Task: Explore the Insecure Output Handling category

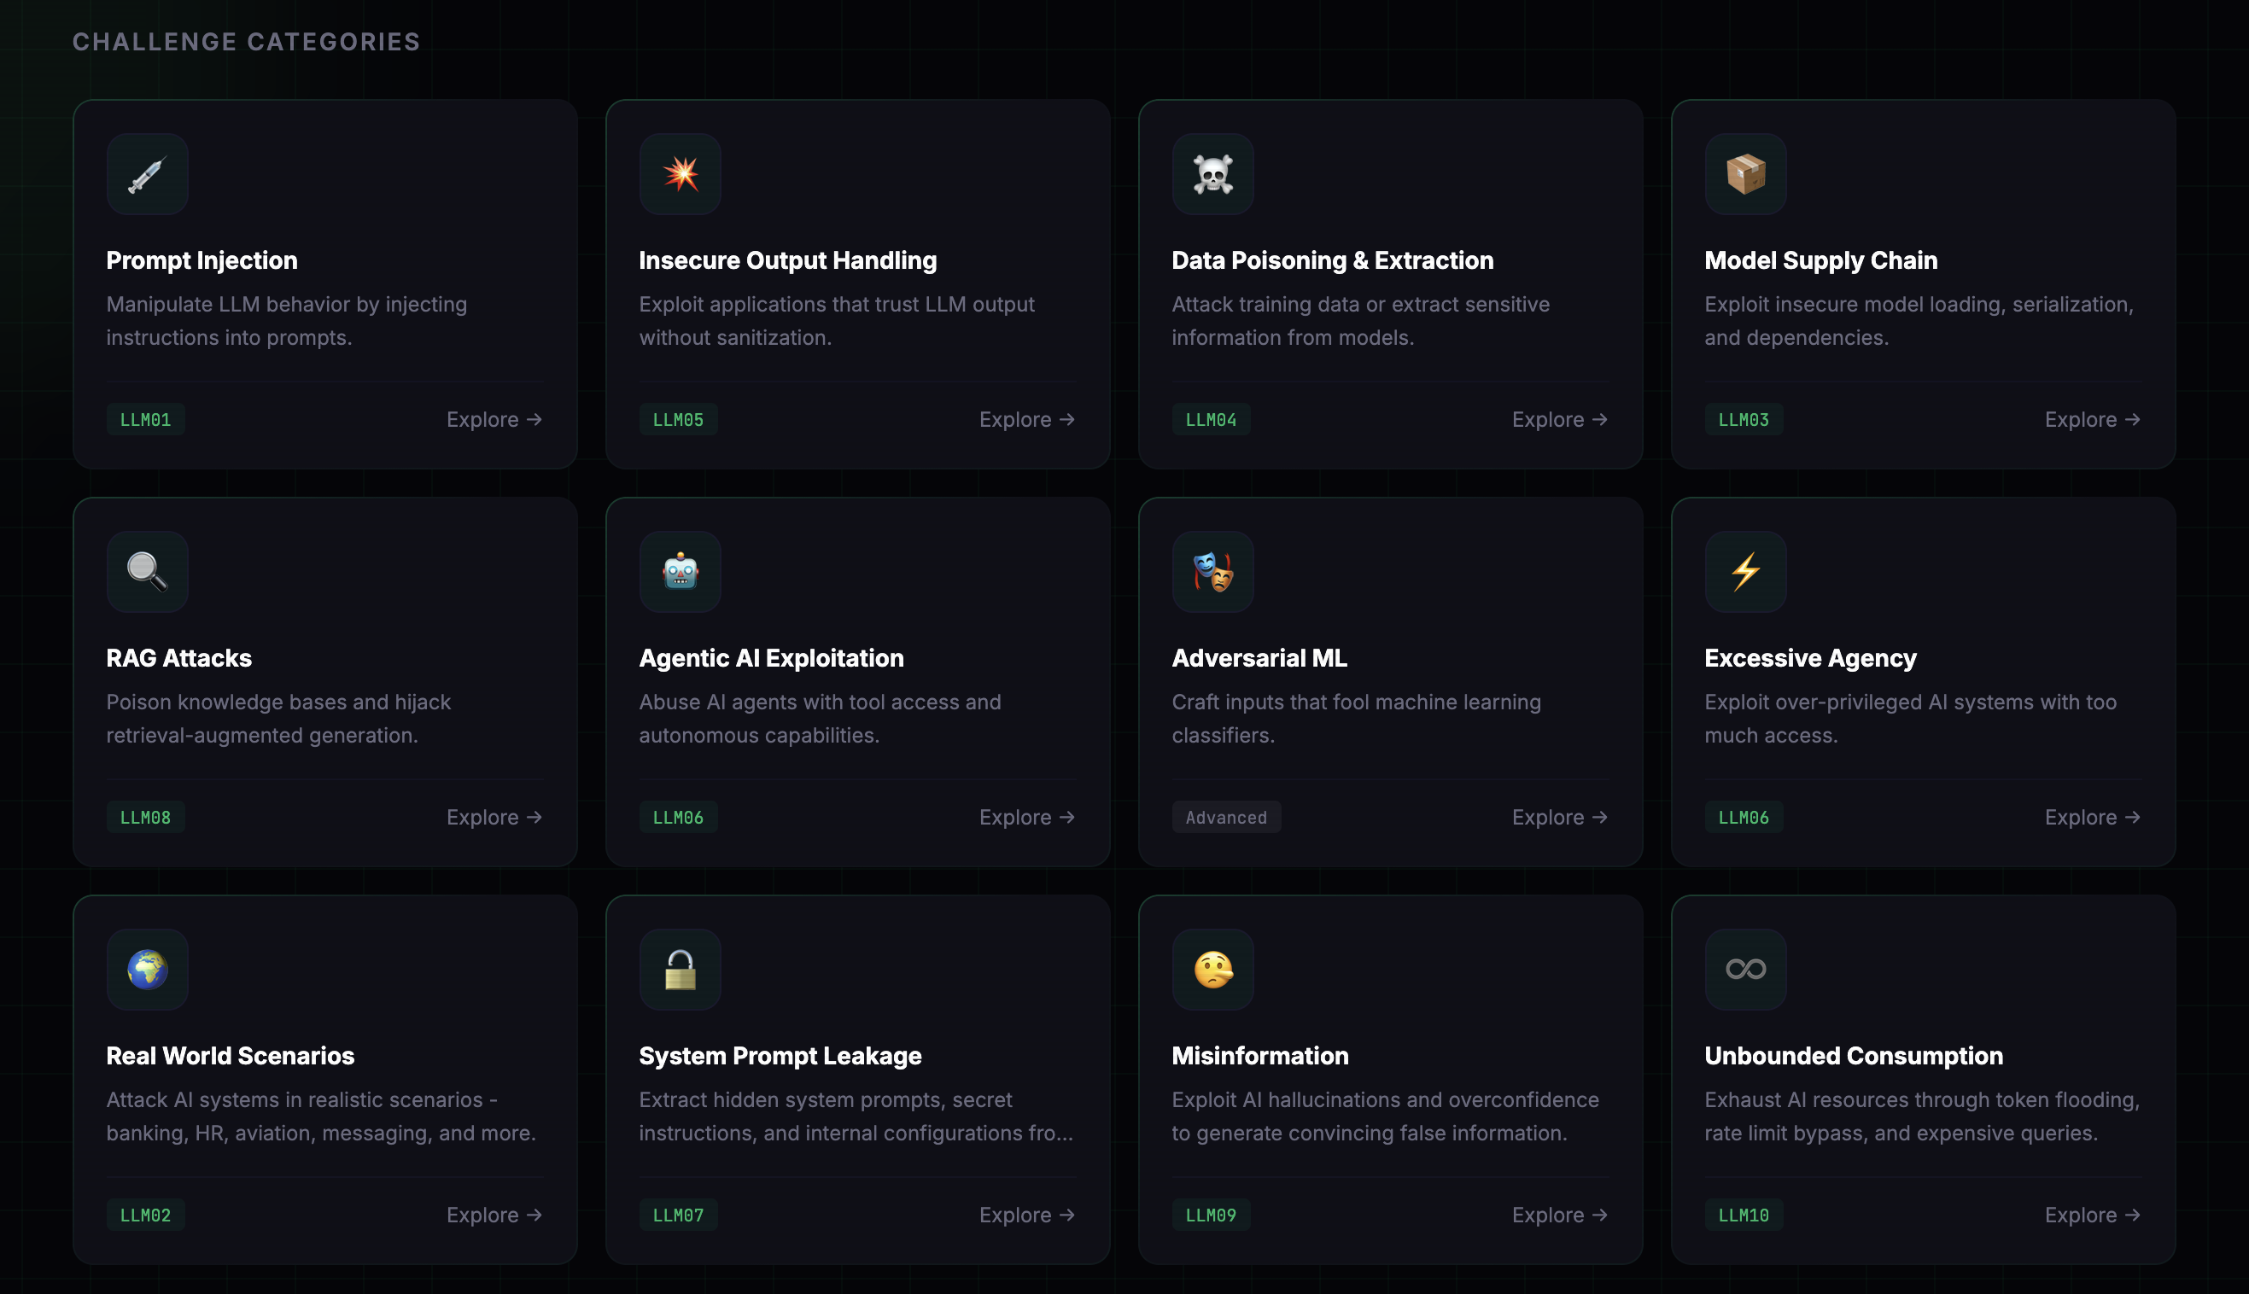Action: click(1026, 419)
